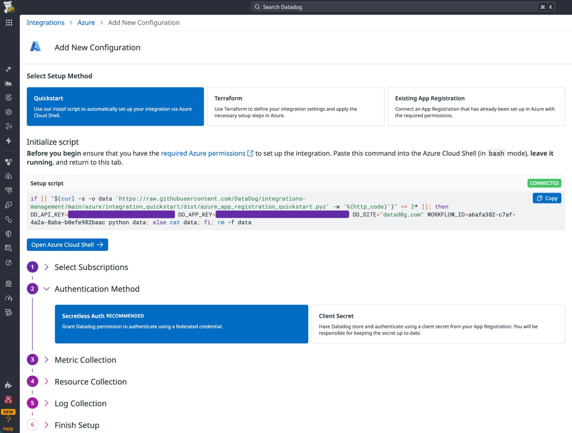Viewport: 572px width, 433px height.
Task: Open the puzzle piece integrations icon
Action: point(9,385)
